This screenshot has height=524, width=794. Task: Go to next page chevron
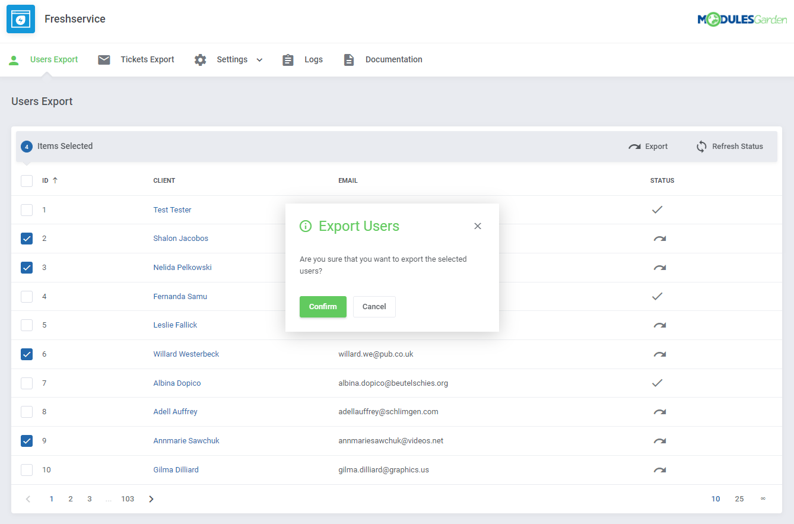[151, 499]
